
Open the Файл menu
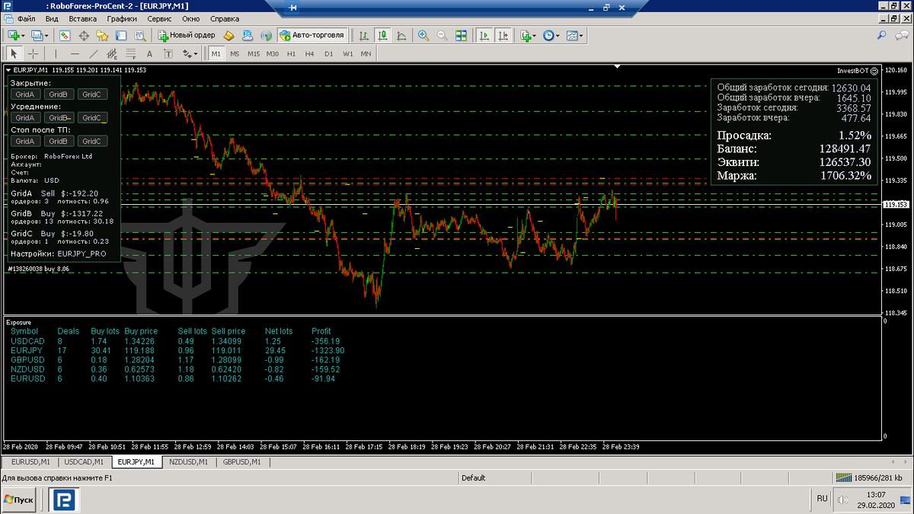pyautogui.click(x=26, y=18)
